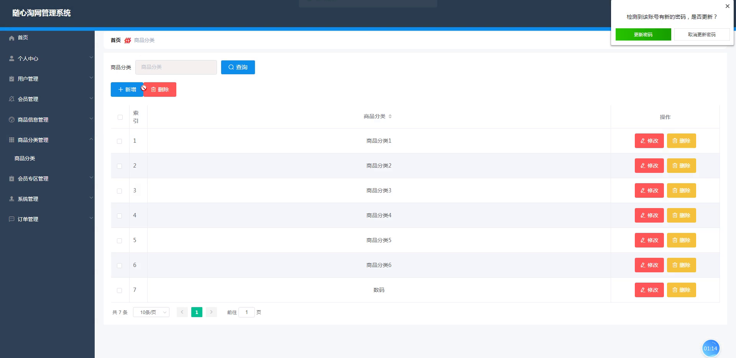Viewport: 736px width, 358px height.
Task: Click 修改 for the 数码 row
Action: pos(649,290)
